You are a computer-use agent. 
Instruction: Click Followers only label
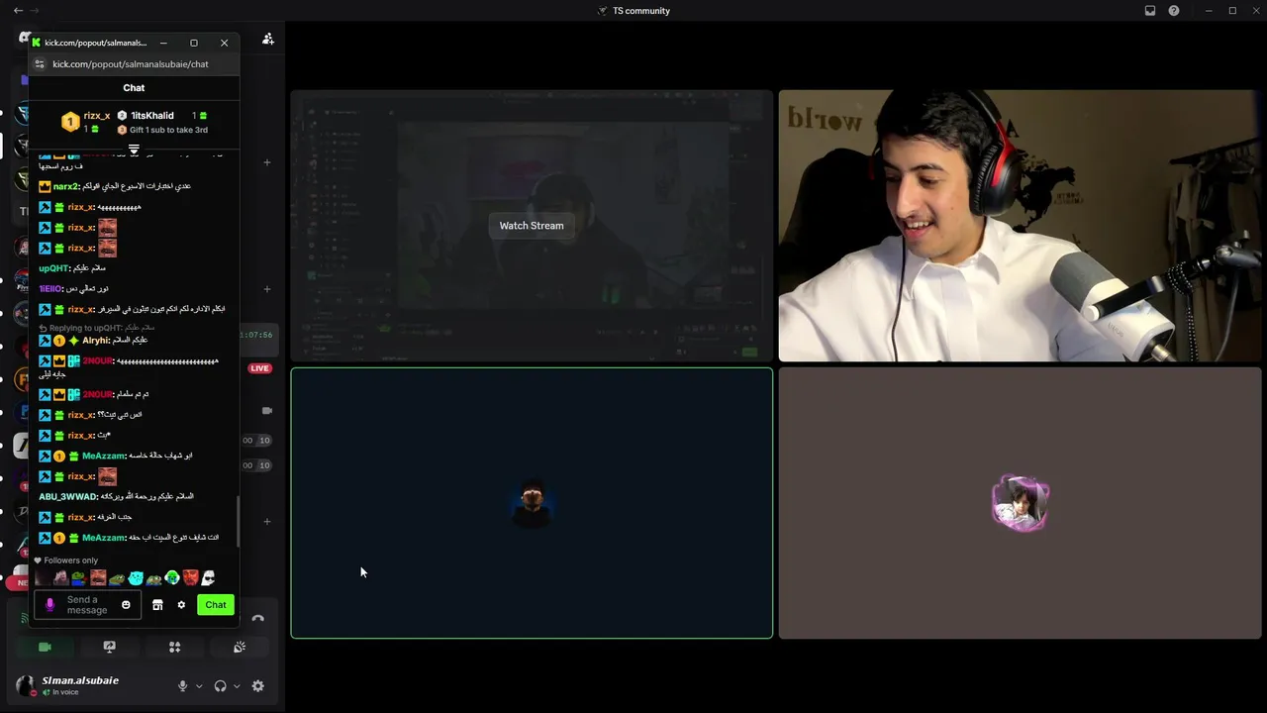(x=71, y=560)
